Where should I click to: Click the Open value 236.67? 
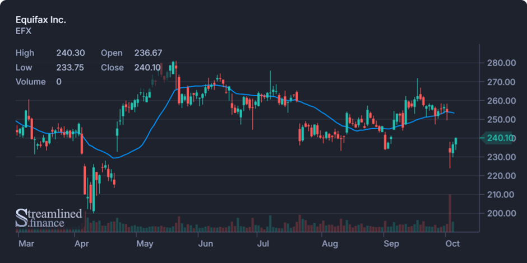click(x=148, y=53)
